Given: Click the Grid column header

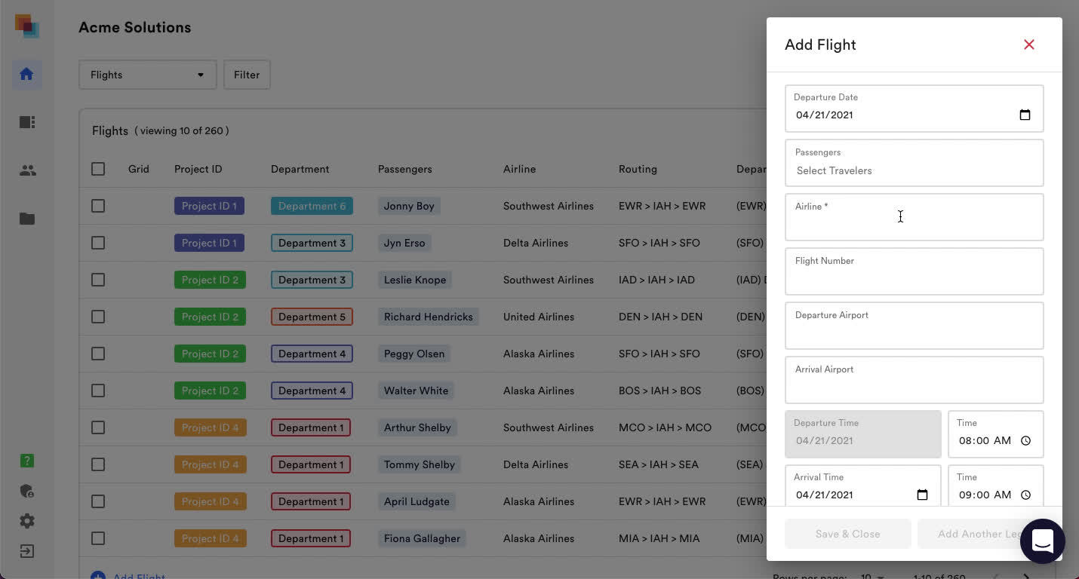Looking at the screenshot, I should 139,169.
